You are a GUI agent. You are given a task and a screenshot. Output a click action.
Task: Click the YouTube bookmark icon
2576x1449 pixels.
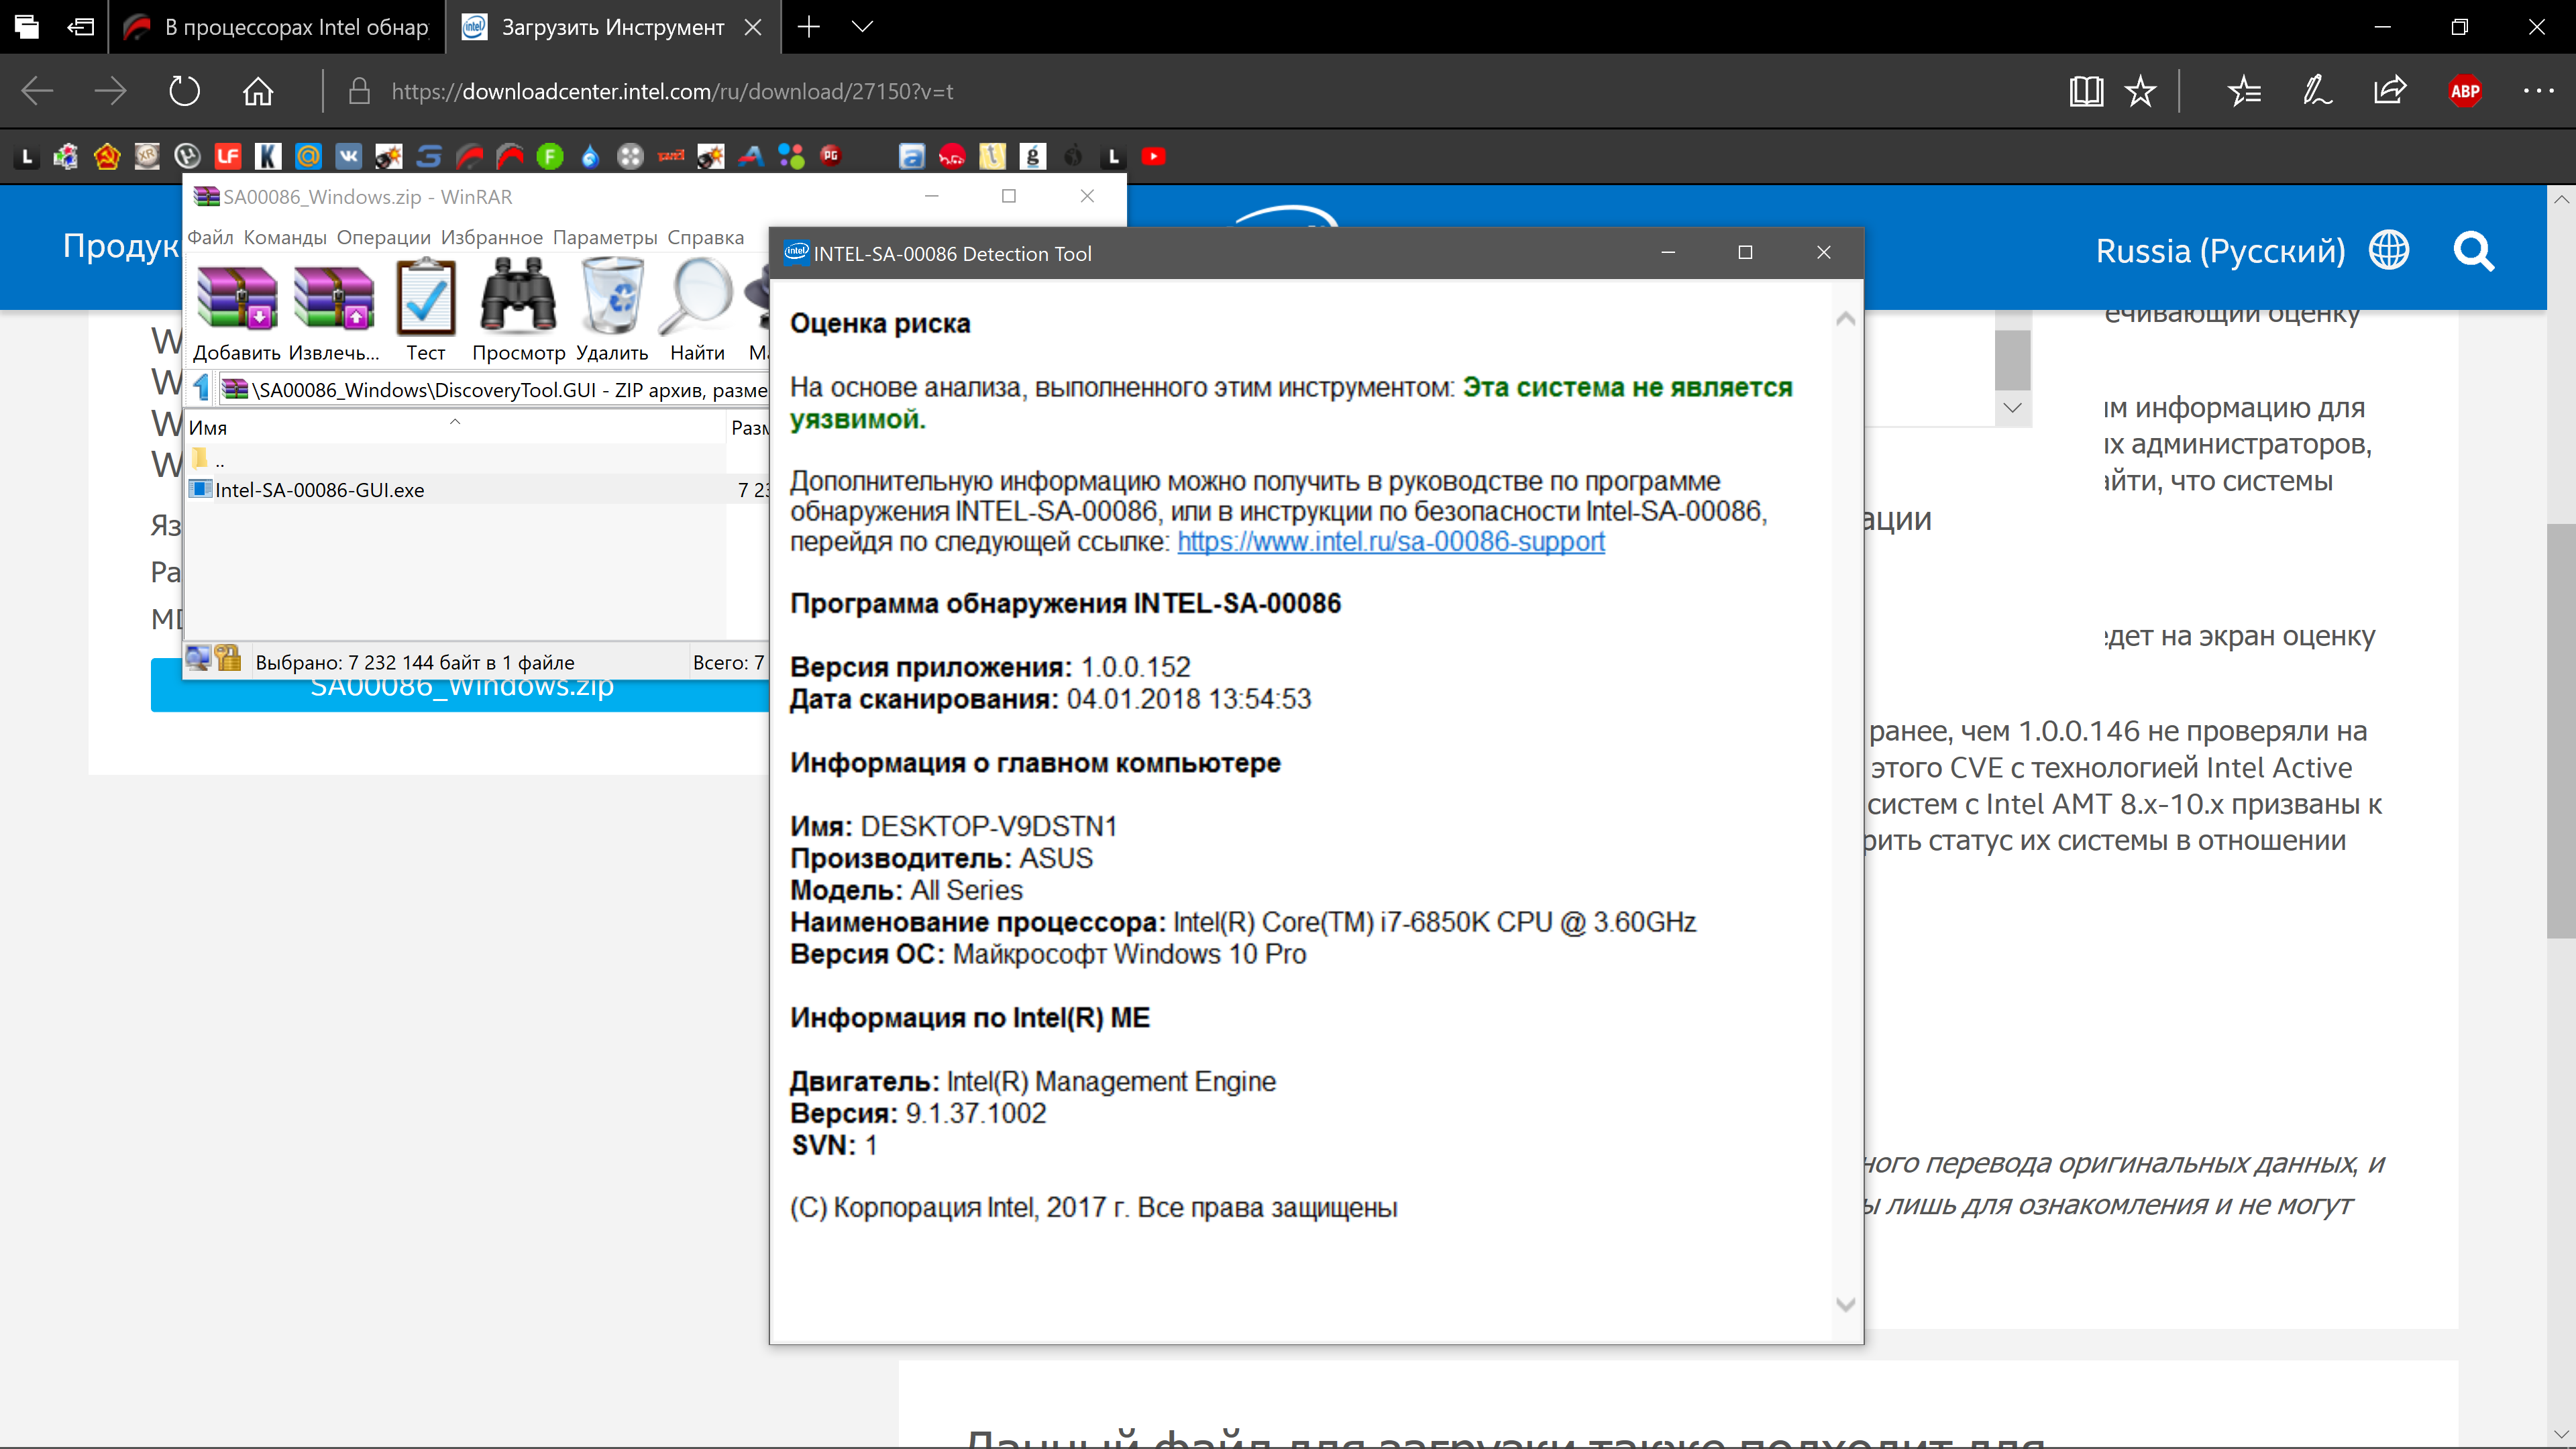pyautogui.click(x=1153, y=156)
